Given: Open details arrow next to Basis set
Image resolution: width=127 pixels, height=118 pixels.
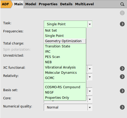Looking at the screenshot, I should click(122, 91).
